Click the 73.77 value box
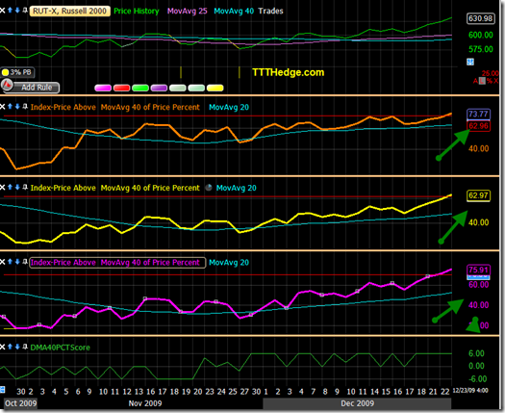 tap(479, 115)
